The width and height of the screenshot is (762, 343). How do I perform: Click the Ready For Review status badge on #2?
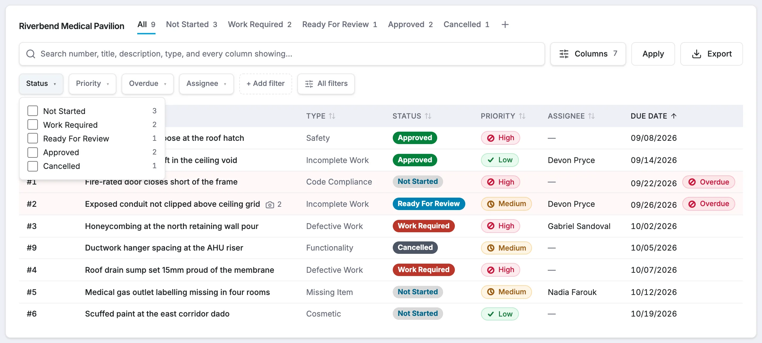pos(429,204)
